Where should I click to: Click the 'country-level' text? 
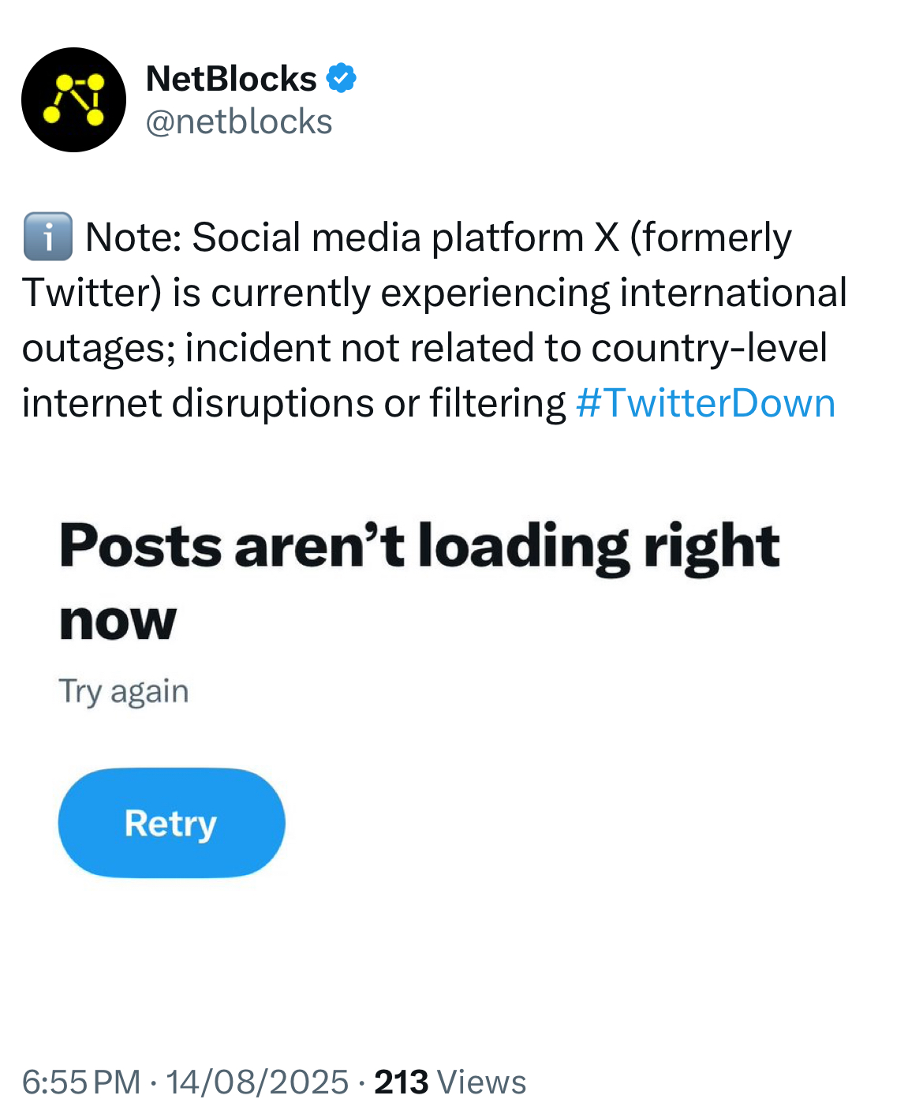[x=708, y=348]
